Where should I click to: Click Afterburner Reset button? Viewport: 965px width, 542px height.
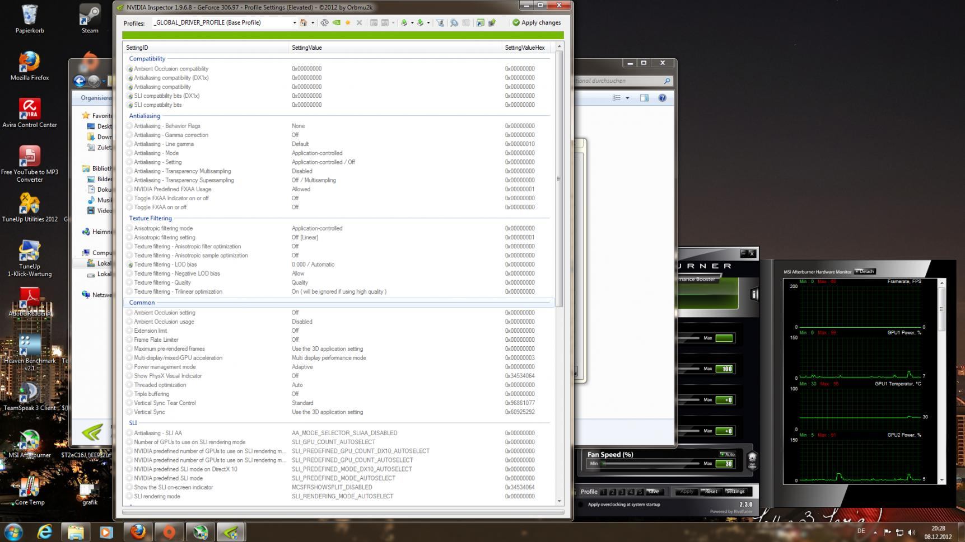[x=711, y=492]
